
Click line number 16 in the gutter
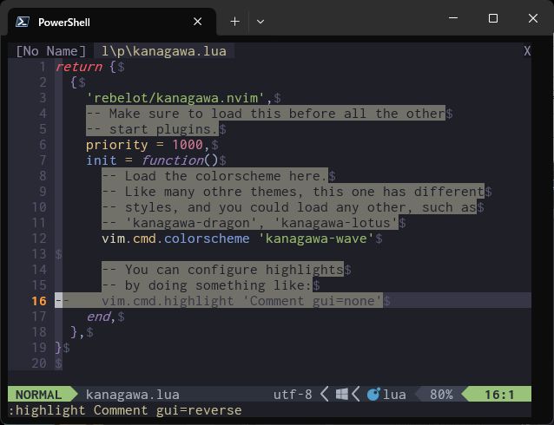(38, 301)
